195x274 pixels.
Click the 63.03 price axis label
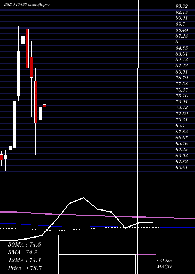[182, 155]
